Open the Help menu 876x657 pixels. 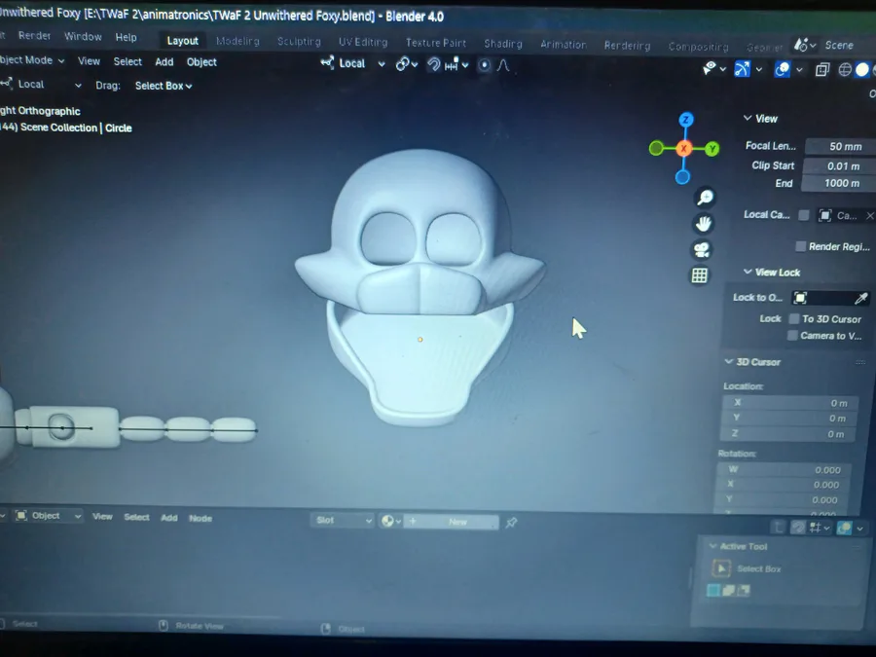[127, 37]
